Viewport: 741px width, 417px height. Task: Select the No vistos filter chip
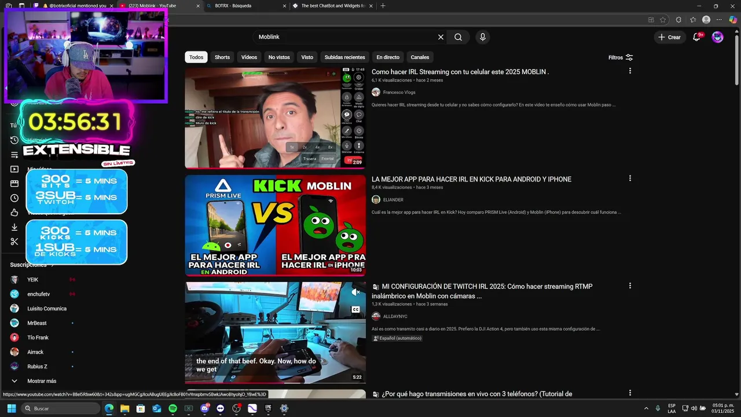279,57
